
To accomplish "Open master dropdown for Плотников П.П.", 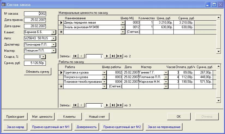I will pyautogui.click(x=166, y=77).
